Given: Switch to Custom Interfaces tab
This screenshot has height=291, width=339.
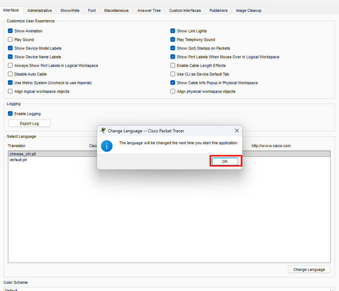Looking at the screenshot, I should 185,10.
